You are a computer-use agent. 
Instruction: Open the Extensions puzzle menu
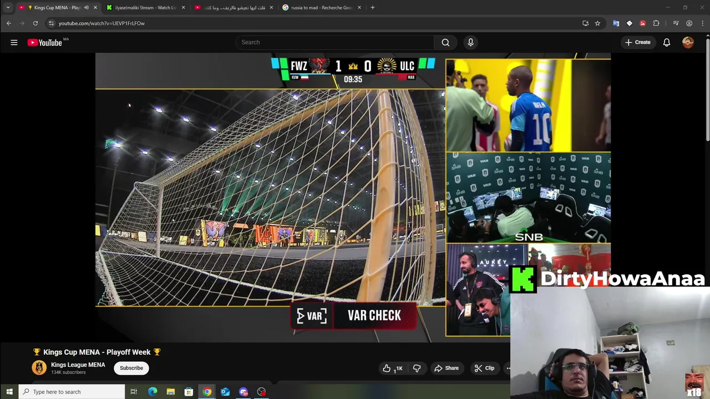[656, 23]
